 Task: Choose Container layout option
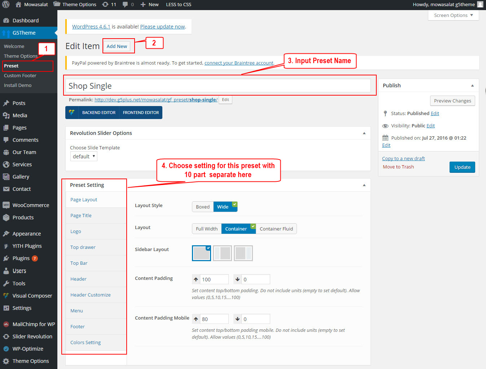[x=238, y=229]
